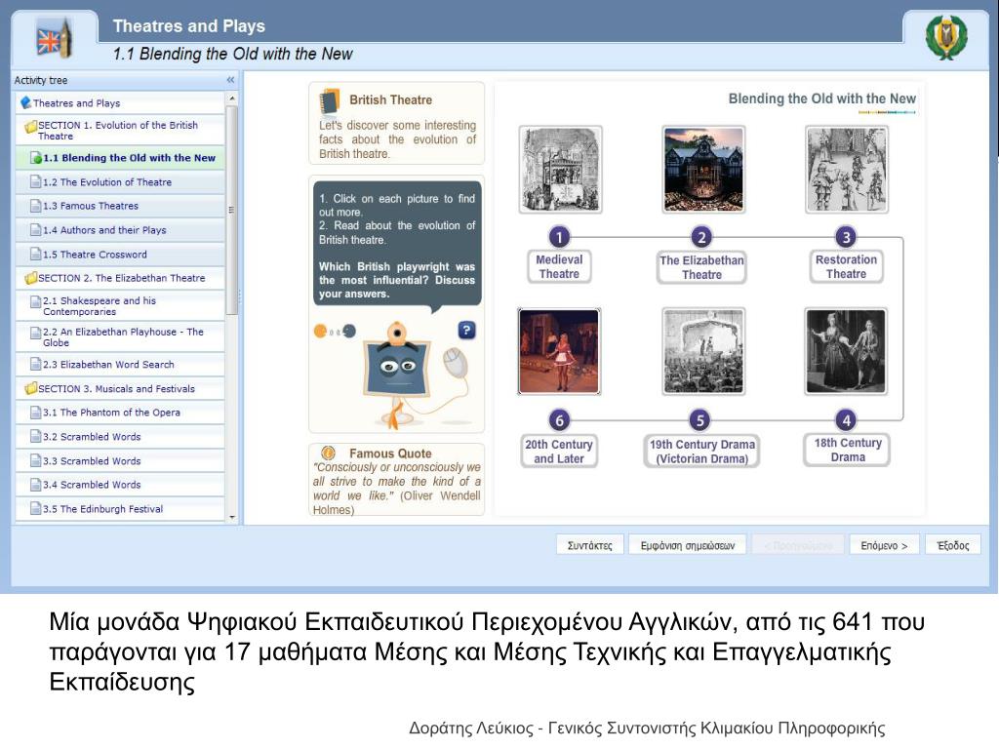The image size is (999, 749).
Task: Click the 18th Century Drama picture
Action: 846,351
